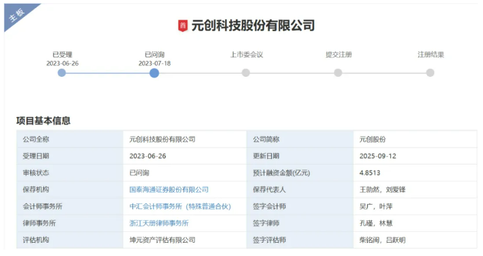Open 中汇会计师事务所 accounting firm link
Screen dimensions: 483x256
(x=179, y=206)
